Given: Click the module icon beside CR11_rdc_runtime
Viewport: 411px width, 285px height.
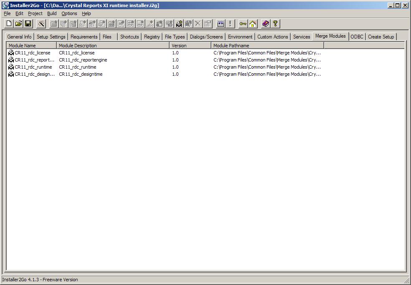Looking at the screenshot, I should 11,67.
